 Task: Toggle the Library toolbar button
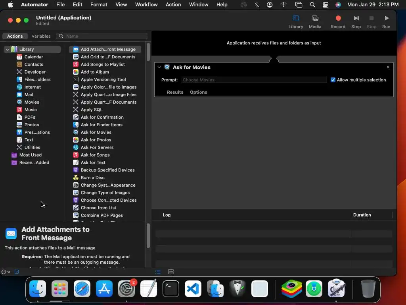click(x=296, y=22)
